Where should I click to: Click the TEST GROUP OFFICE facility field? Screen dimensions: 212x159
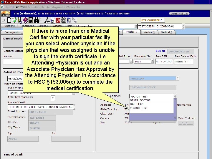point(153,87)
